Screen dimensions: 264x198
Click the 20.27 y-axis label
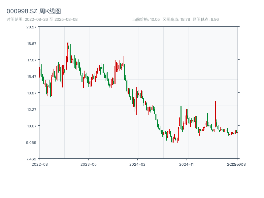[31, 27]
